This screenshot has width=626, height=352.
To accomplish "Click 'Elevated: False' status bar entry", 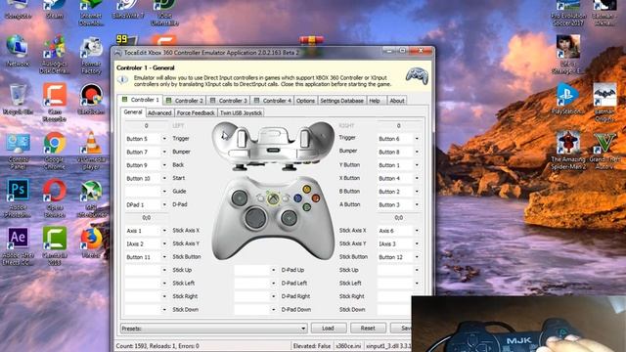I will pyautogui.click(x=311, y=346).
